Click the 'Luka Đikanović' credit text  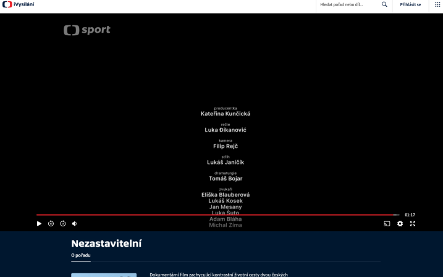(x=226, y=130)
